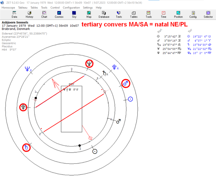Click the black natal Saturn retrograde glyph
216x184 pixels.
(x=105, y=73)
